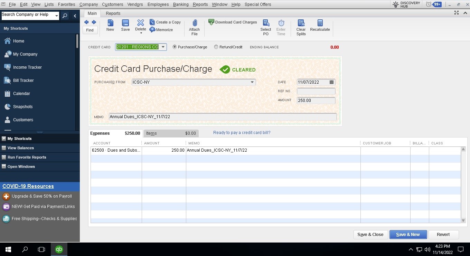Click the Find button
This screenshot has width=470, height=256.
(x=90, y=30)
